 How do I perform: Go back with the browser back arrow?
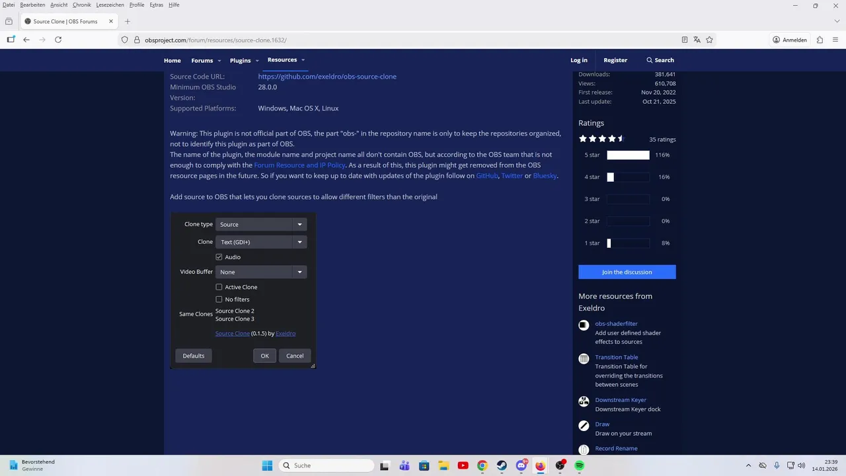[26, 40]
